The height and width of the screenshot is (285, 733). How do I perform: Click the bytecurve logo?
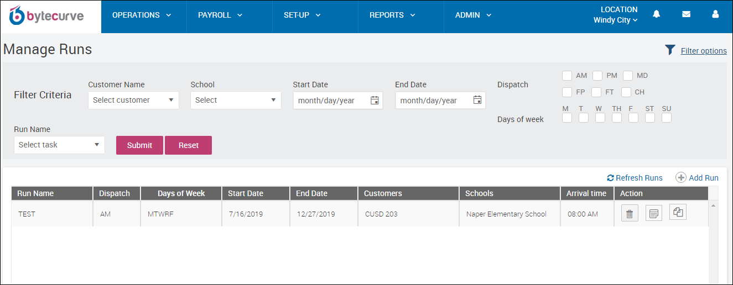(48, 15)
